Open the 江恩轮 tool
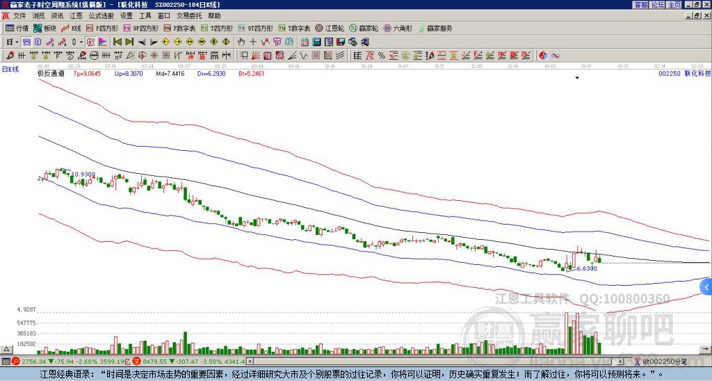Viewport: 712px width, 381px height. tap(330, 28)
